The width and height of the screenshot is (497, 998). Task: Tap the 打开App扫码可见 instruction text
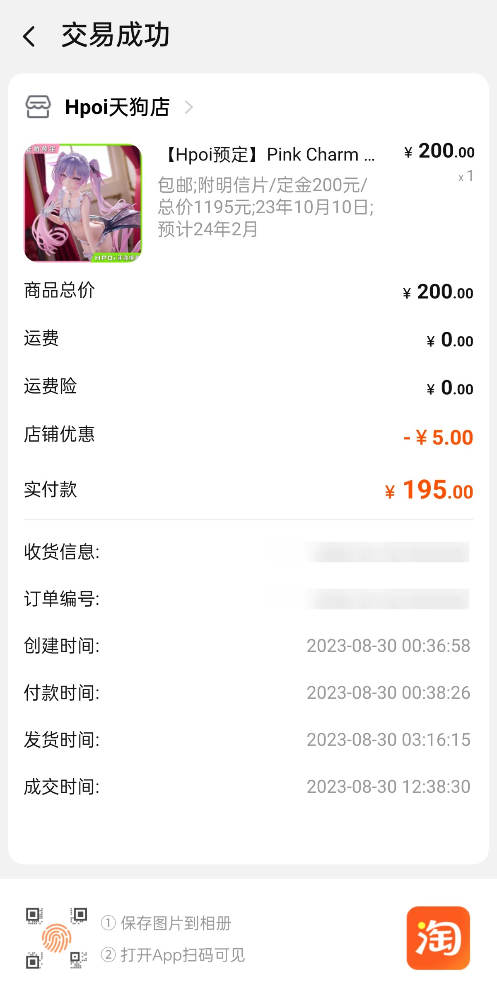(182, 955)
